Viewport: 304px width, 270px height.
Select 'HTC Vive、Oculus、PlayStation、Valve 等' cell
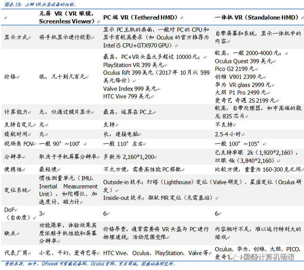[156, 253]
